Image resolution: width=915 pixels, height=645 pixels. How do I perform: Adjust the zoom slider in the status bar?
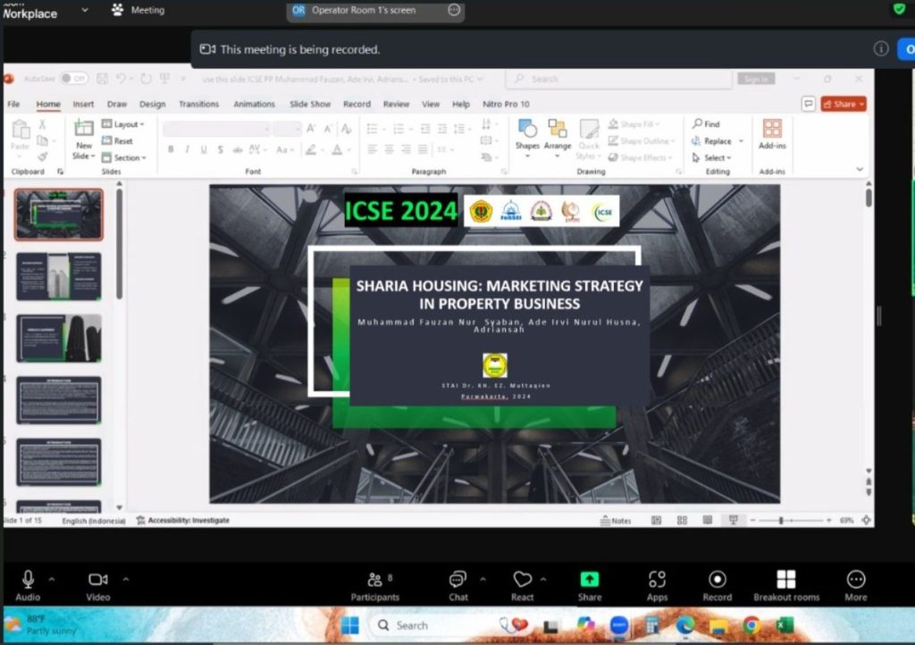click(782, 521)
